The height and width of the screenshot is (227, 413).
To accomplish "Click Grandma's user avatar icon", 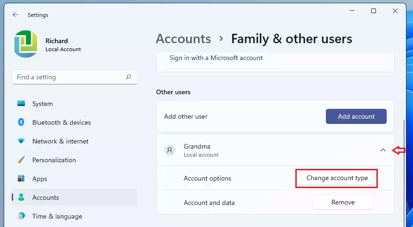I will tap(170, 150).
